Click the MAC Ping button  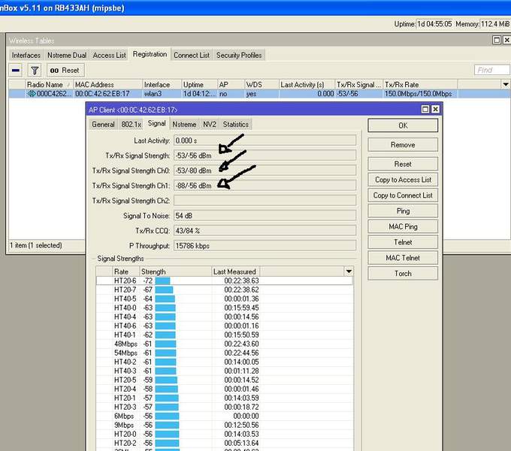coord(403,226)
